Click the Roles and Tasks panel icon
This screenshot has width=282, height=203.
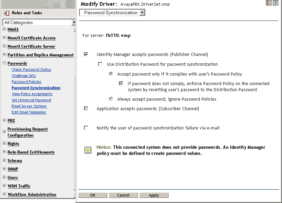point(5,13)
